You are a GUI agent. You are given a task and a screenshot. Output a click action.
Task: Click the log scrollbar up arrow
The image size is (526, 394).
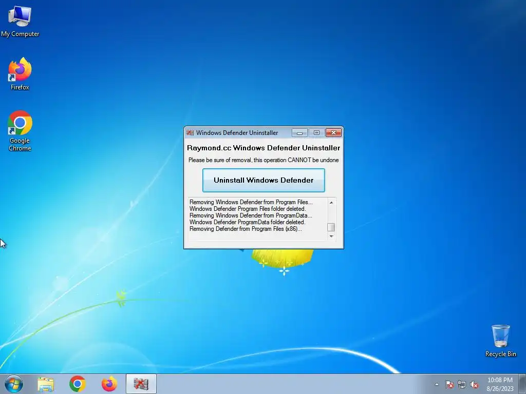coord(331,202)
